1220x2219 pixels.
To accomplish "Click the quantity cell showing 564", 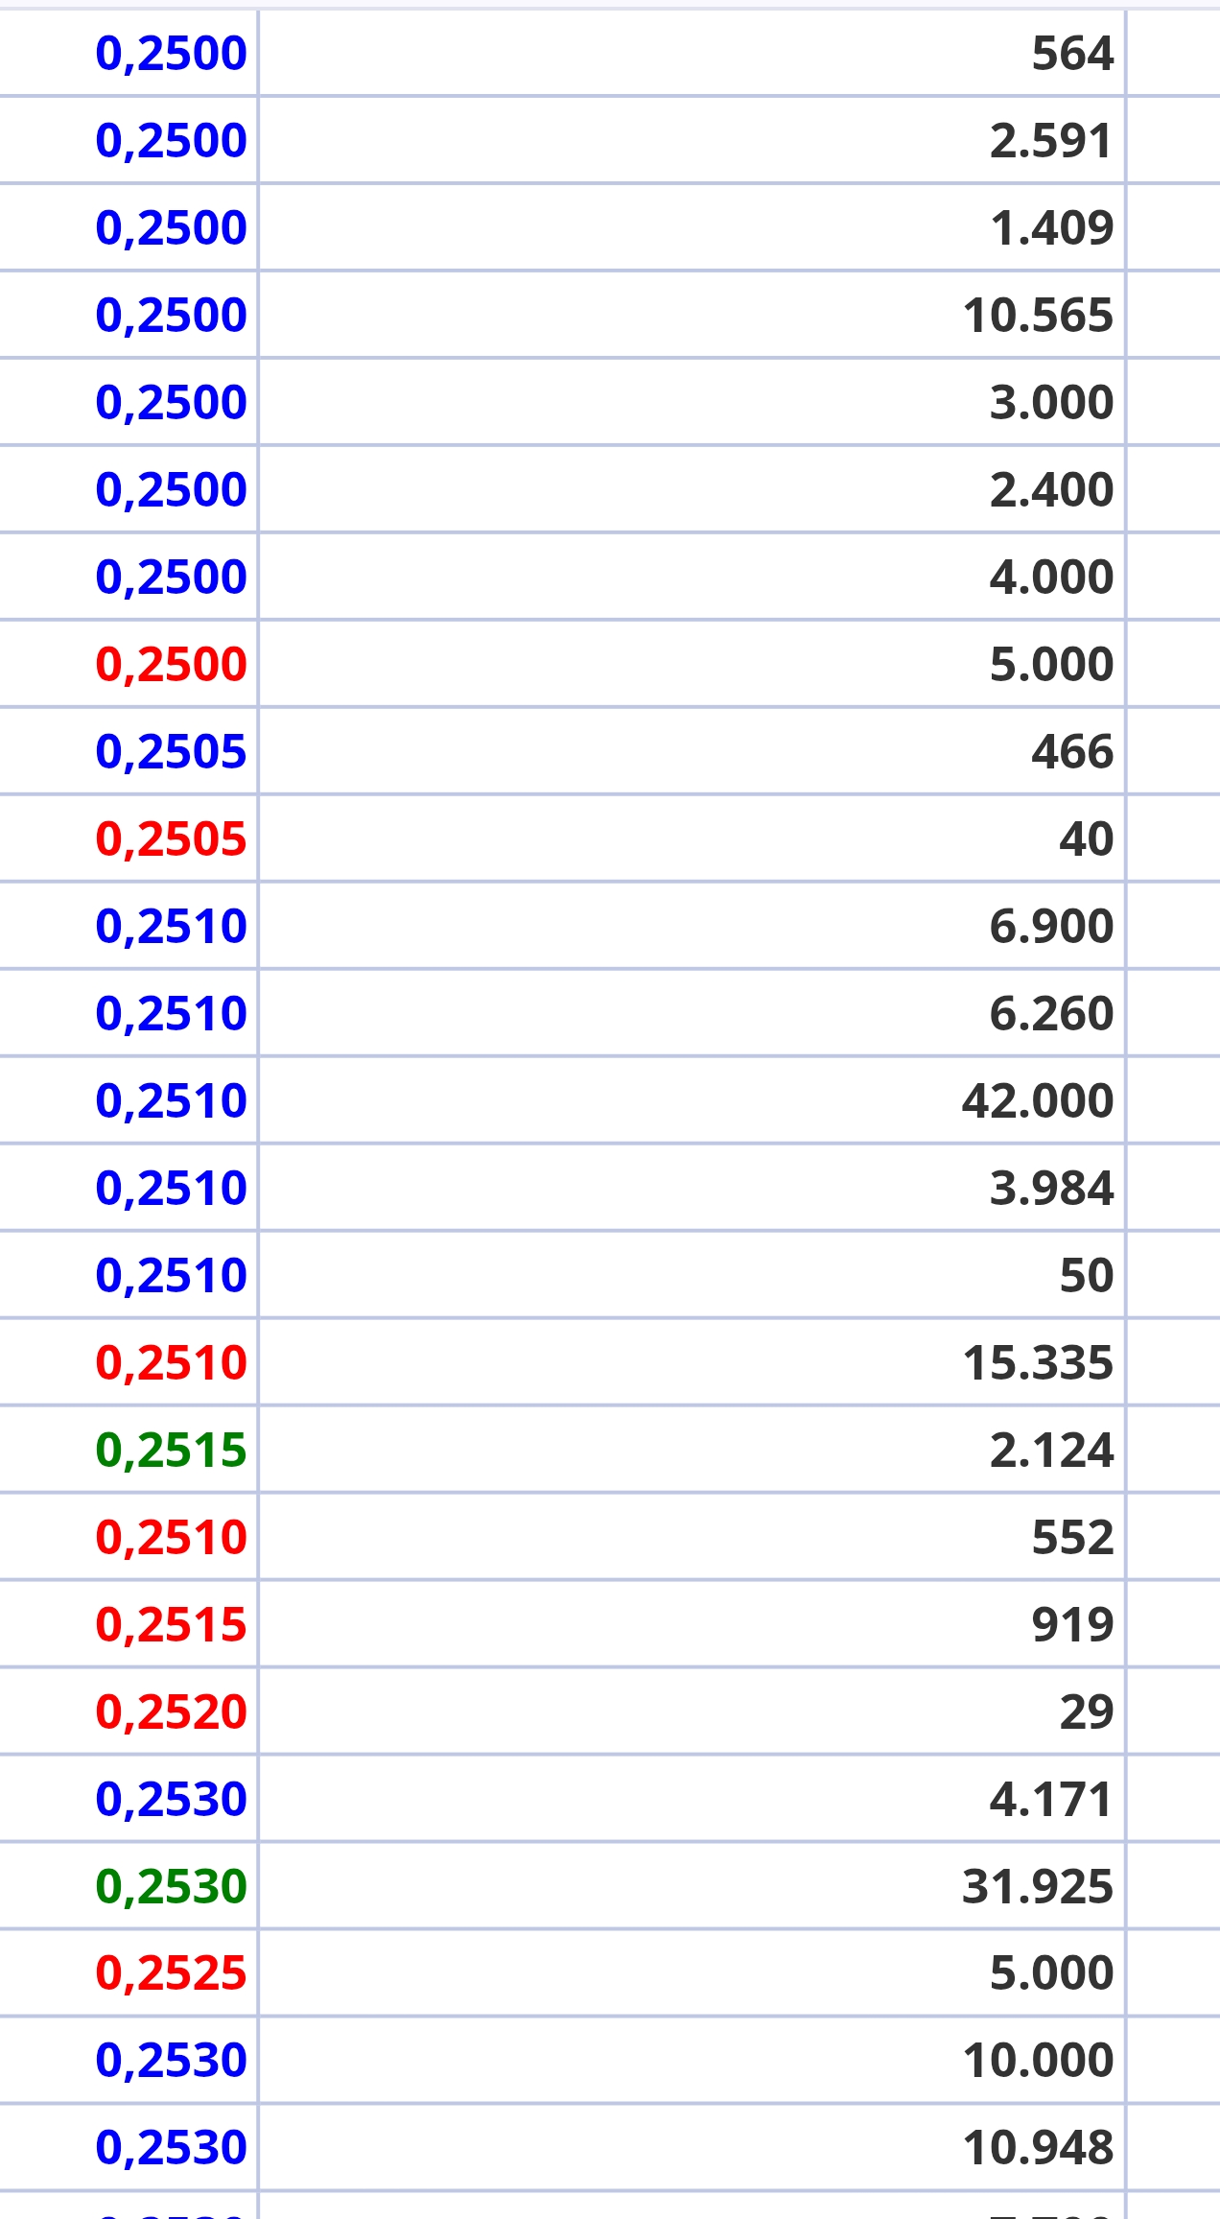I will click(1071, 53).
